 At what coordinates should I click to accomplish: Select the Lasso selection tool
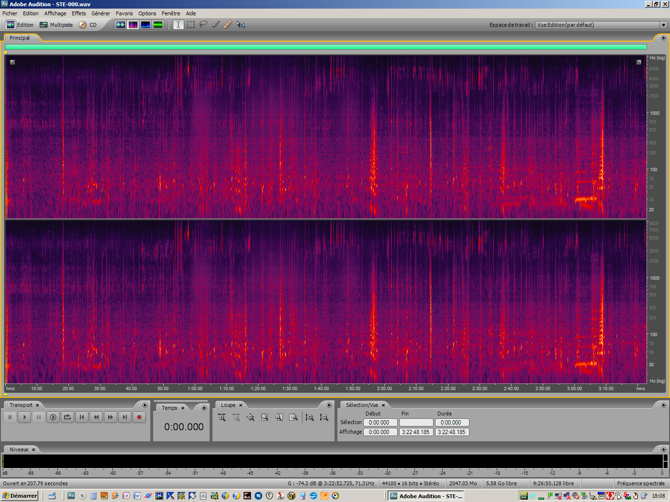203,24
